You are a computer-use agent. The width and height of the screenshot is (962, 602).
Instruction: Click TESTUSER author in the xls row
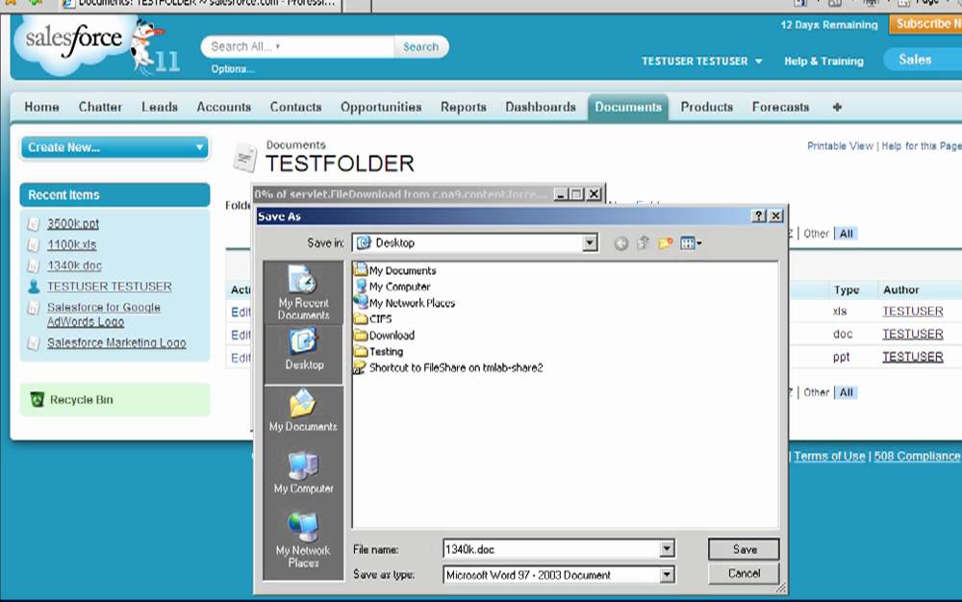(912, 312)
